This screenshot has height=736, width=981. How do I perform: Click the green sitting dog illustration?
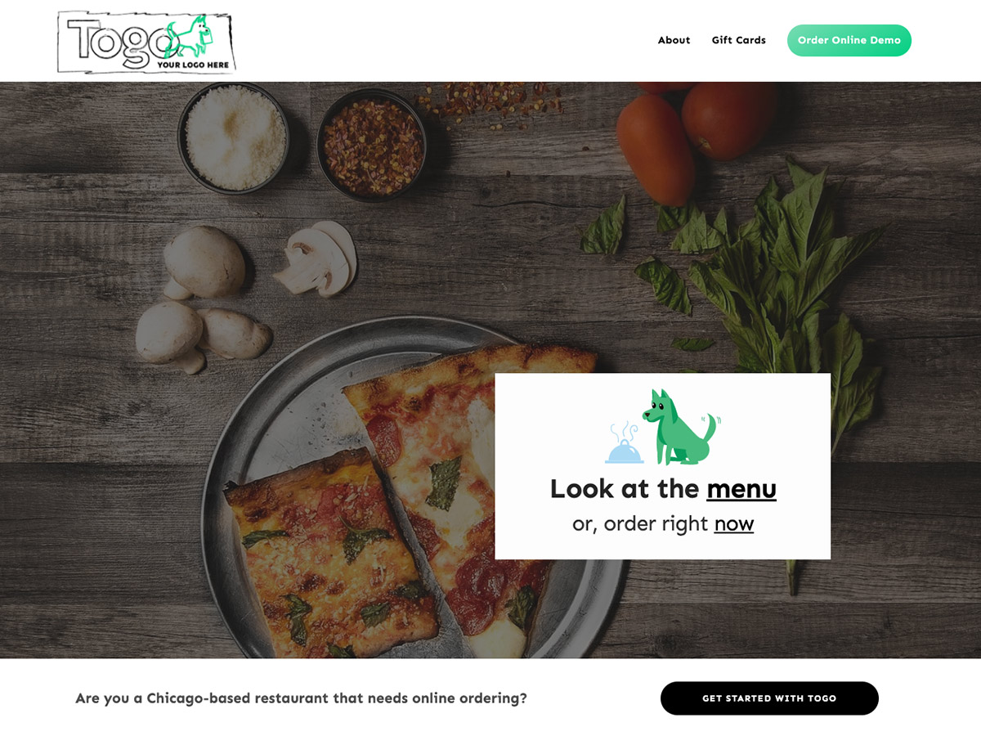pos(679,426)
